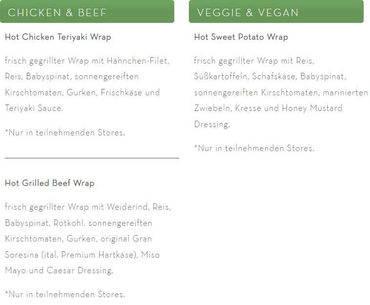Viewport: 370px width, 305px height.
Task: Open the VEGGIE & VEGAN category header
Action: click(x=276, y=12)
